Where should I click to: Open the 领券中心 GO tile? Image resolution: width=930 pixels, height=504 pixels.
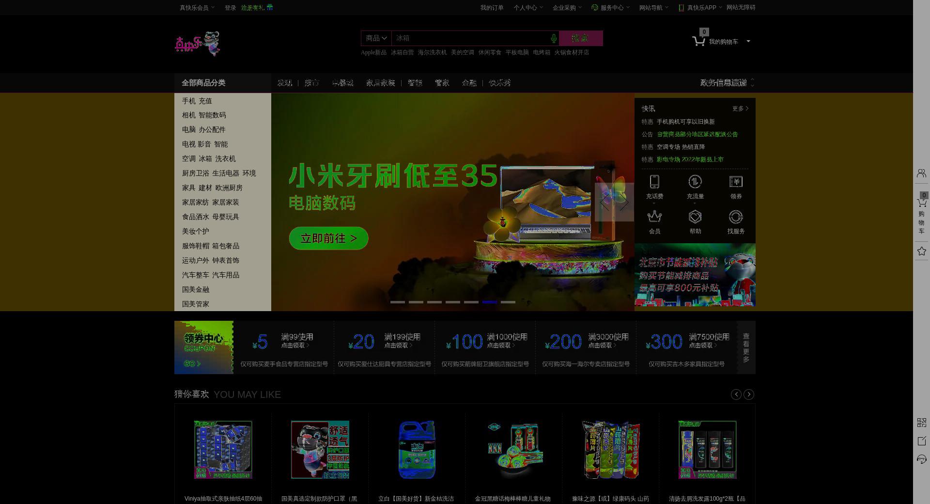(203, 347)
